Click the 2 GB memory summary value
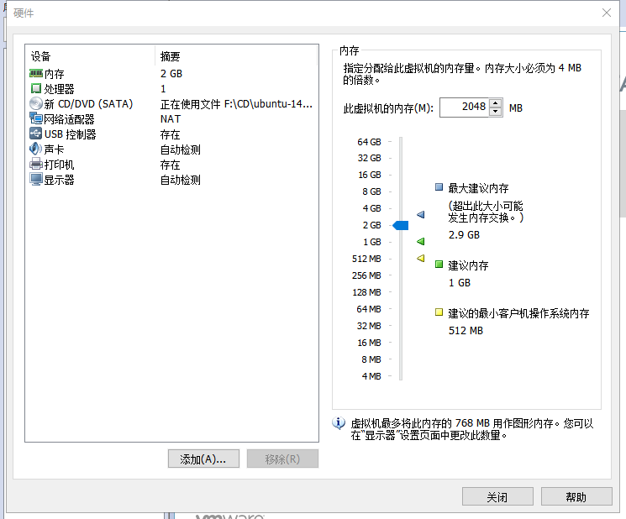The height and width of the screenshot is (519, 626). [x=171, y=74]
